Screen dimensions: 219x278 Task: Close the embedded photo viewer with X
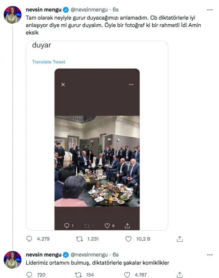[x=63, y=85]
